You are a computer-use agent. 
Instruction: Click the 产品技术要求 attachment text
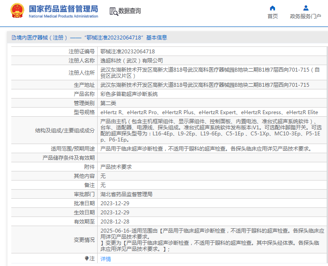tap(116, 167)
